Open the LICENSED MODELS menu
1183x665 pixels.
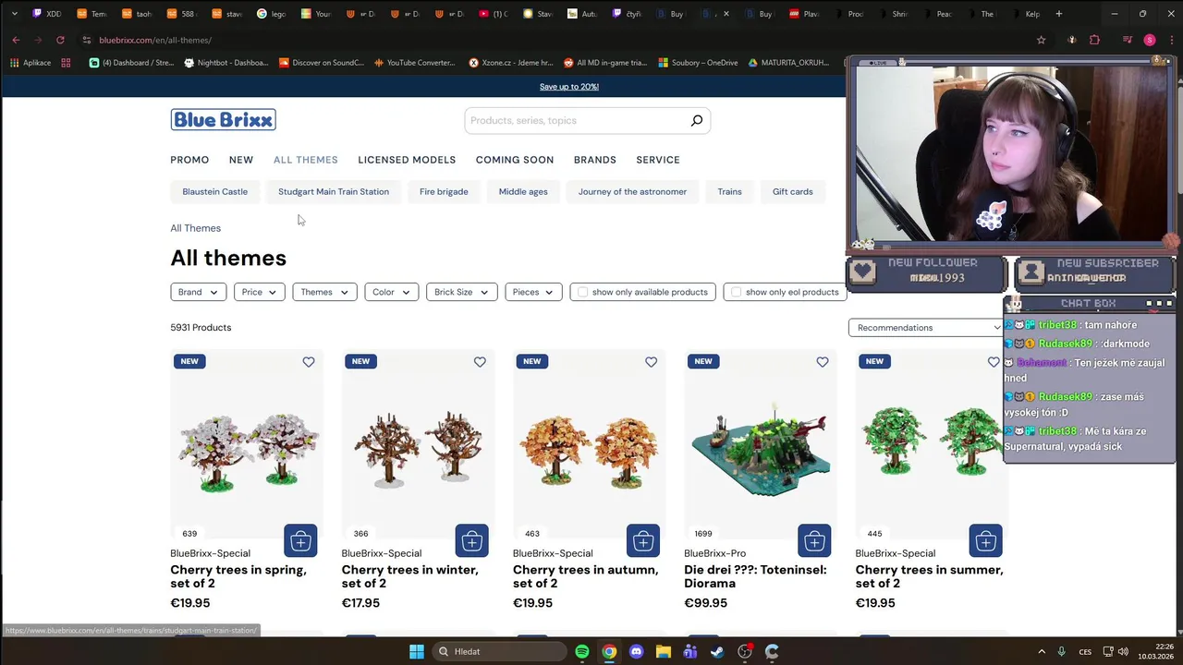pyautogui.click(x=407, y=160)
